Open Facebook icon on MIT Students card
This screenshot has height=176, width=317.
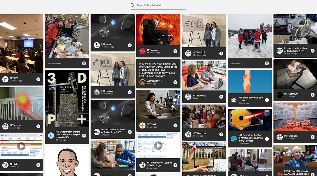pos(221,97)
